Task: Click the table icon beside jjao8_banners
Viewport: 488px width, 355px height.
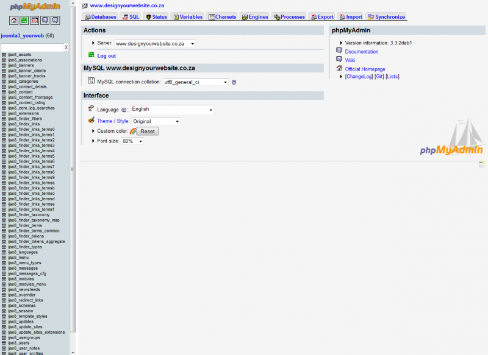Action: [x=4, y=66]
